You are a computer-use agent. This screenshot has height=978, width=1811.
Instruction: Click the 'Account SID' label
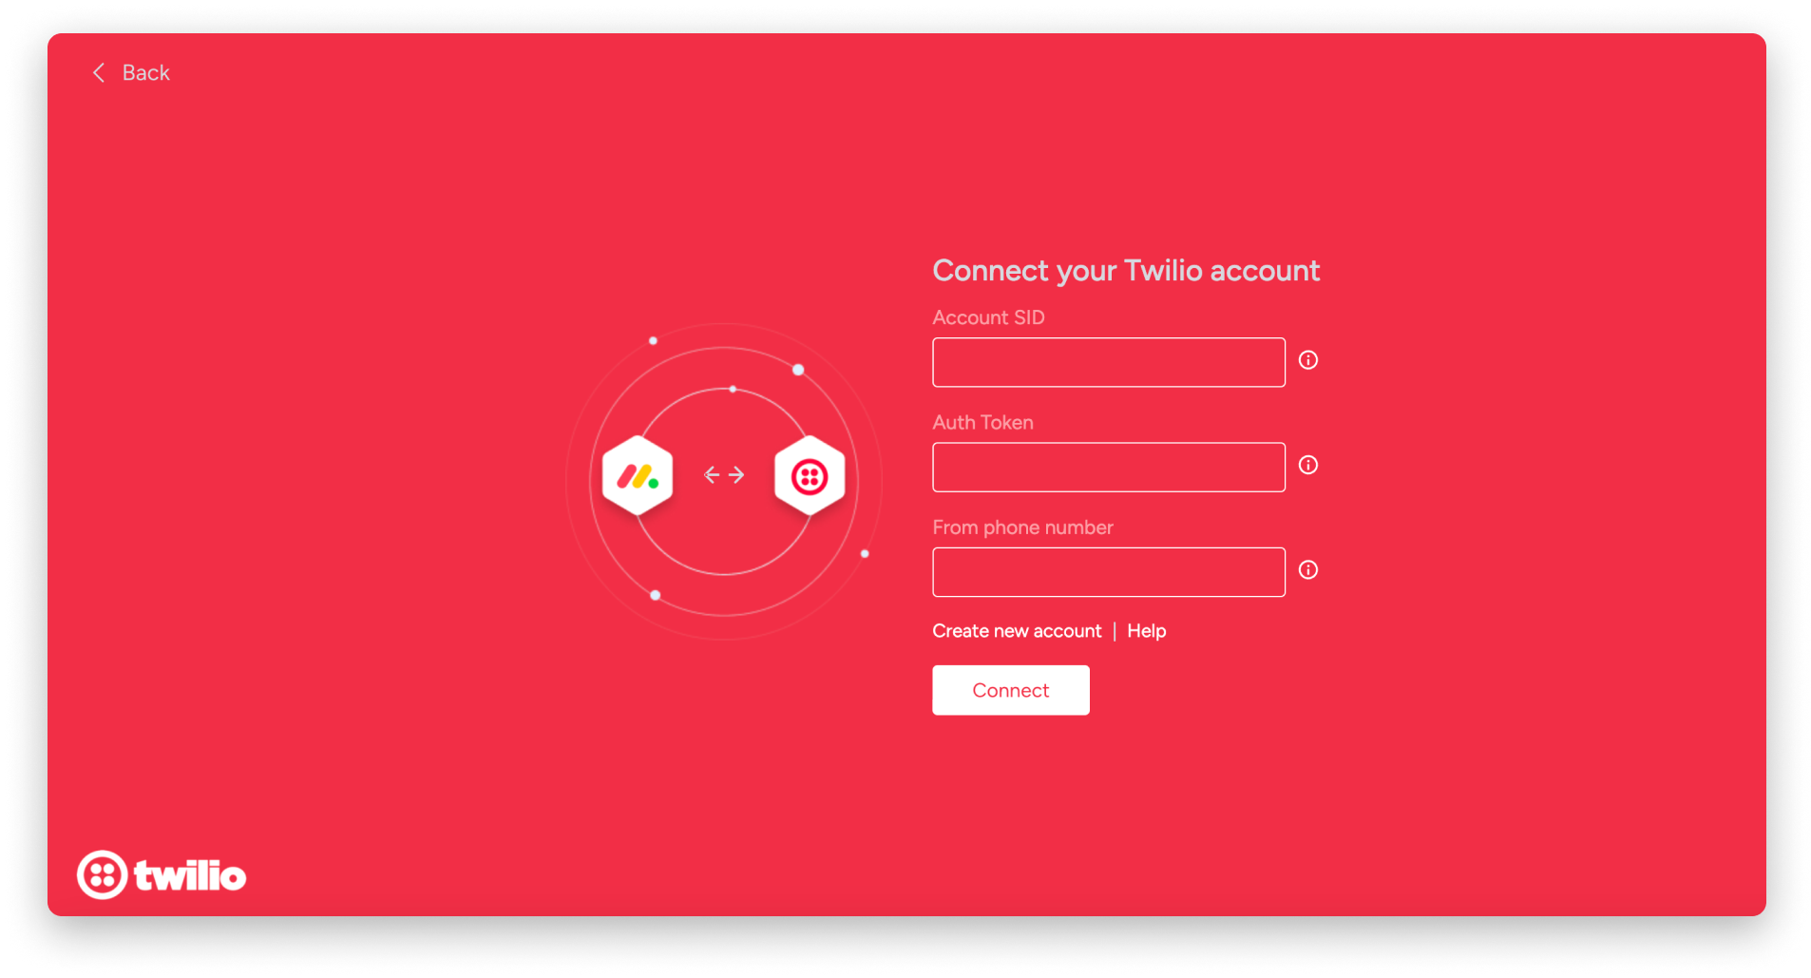[x=988, y=317]
